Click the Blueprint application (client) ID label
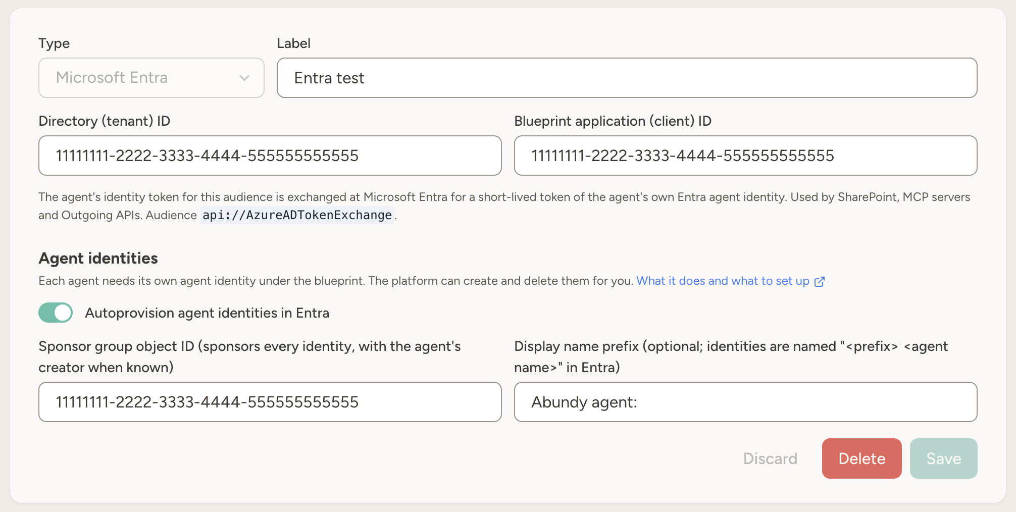 [613, 121]
